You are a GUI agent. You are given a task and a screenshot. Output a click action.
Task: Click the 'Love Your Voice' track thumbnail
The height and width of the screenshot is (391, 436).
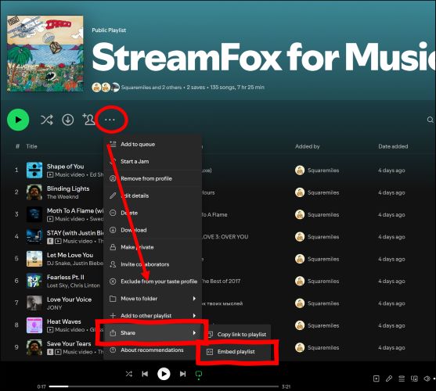[34, 303]
